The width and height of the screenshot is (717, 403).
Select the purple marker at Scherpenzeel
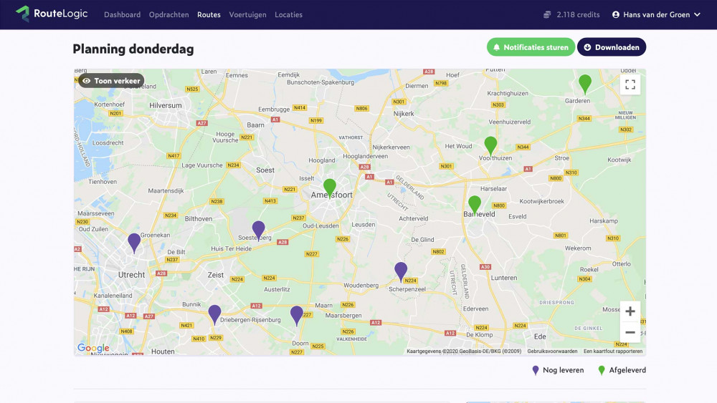(401, 271)
